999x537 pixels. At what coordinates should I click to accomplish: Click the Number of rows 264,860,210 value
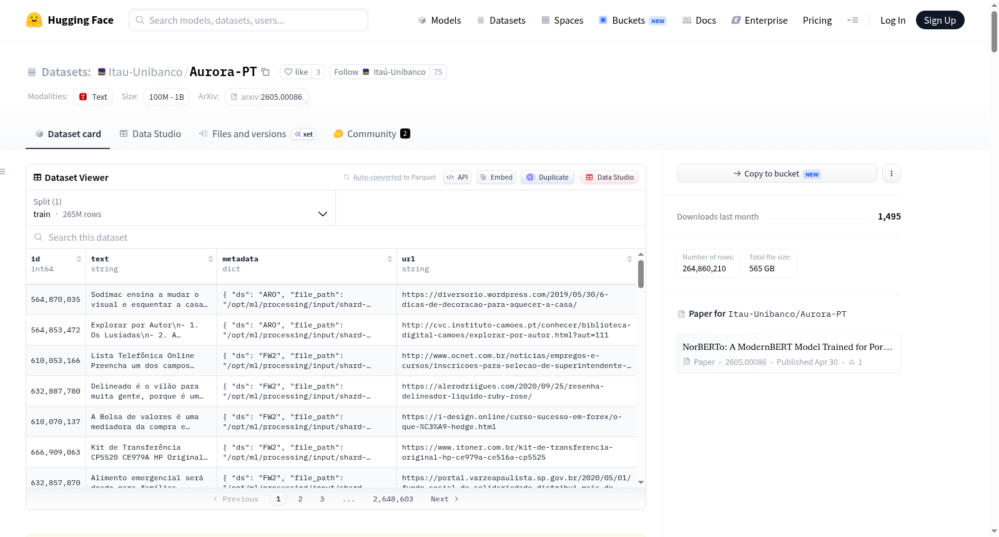[x=704, y=269]
